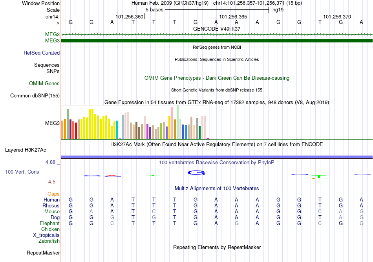Click the GTEx Gene Expression track title
The height and width of the screenshot is (262, 373).
coord(217,102)
